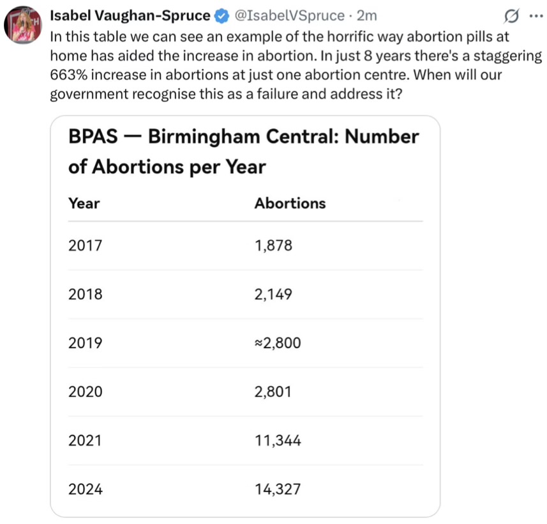Viewport: 547px width, 524px height.
Task: Open the three-dot more options menu
Action: pos(532,15)
